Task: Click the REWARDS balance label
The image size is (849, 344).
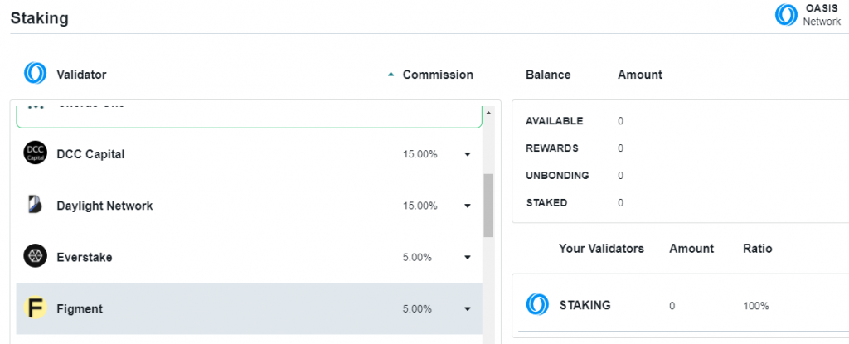Action: coord(552,148)
